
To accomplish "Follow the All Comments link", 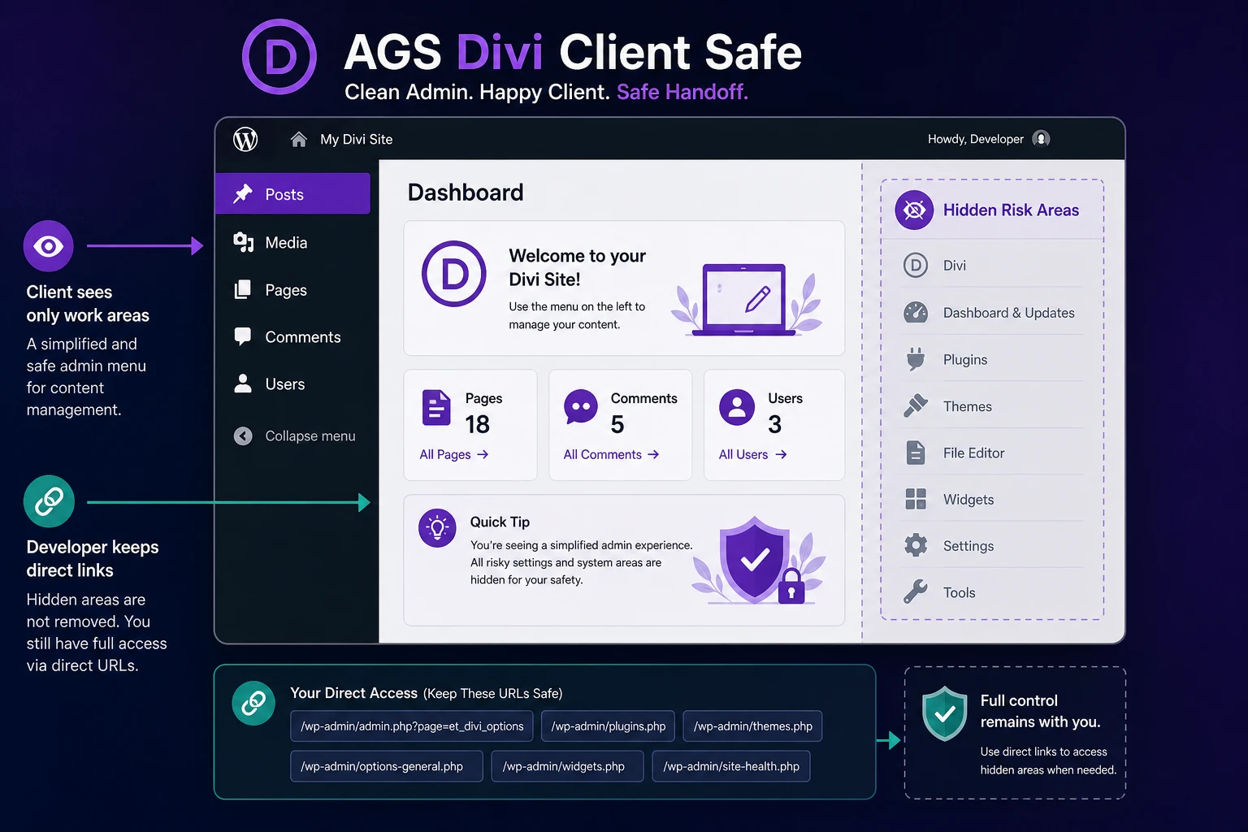I will pyautogui.click(x=611, y=454).
